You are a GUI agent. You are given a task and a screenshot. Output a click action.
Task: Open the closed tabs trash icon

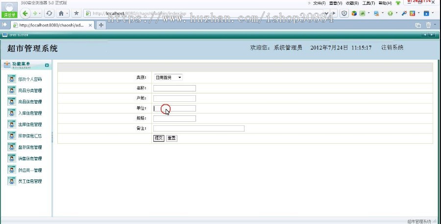pos(428,25)
